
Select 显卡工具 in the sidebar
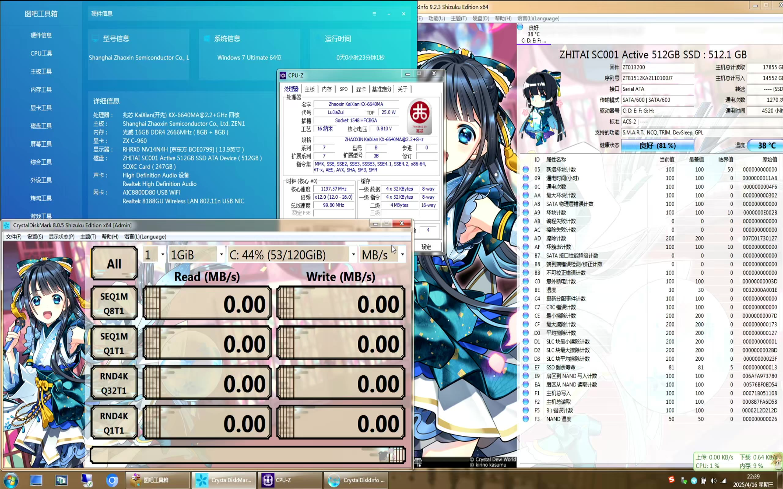click(x=41, y=108)
